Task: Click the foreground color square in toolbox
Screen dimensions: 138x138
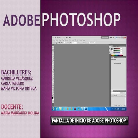Action: pyautogui.click(x=53, y=98)
